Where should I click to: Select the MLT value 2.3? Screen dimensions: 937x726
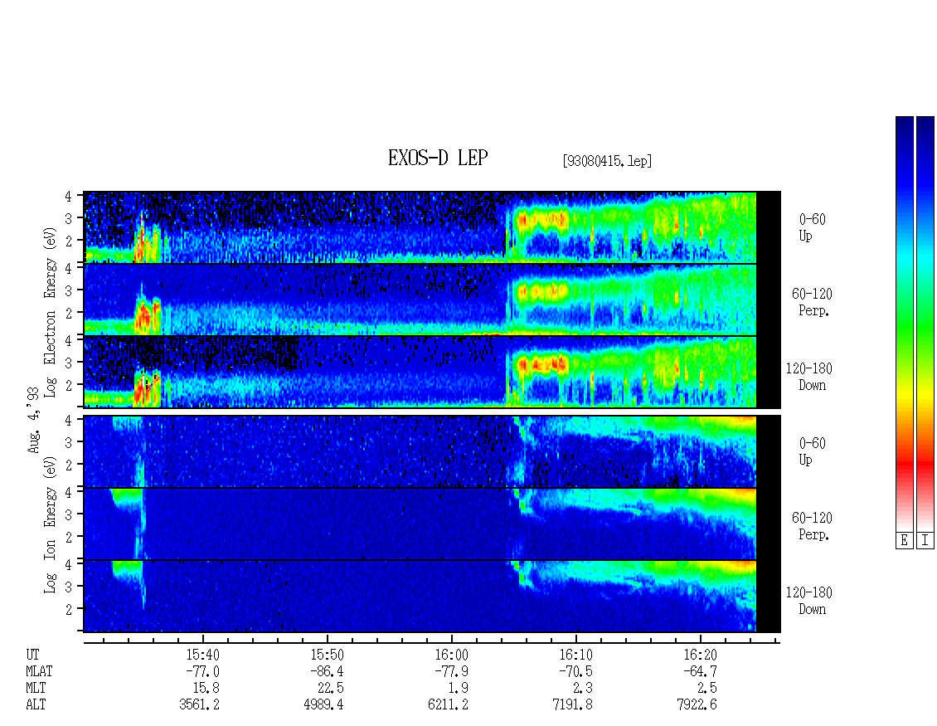point(583,689)
